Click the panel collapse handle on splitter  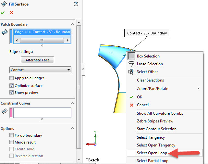pos(83,69)
